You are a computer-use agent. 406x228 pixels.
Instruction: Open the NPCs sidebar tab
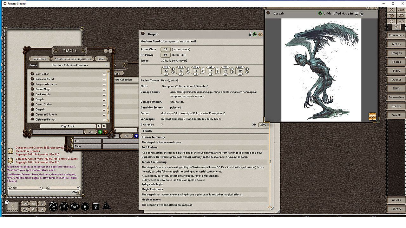coord(396,88)
